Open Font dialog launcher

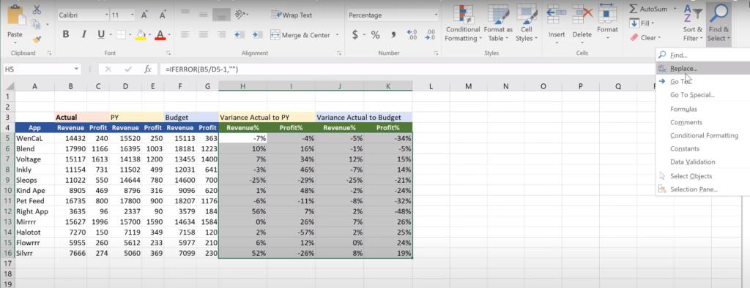pyautogui.click(x=168, y=53)
